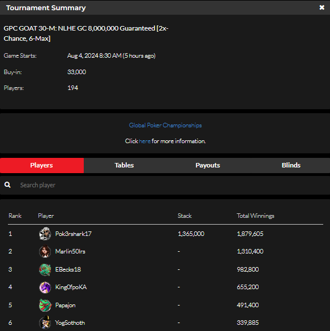330x331 pixels.
Task: Sort by the Player column header
Action: point(46,216)
